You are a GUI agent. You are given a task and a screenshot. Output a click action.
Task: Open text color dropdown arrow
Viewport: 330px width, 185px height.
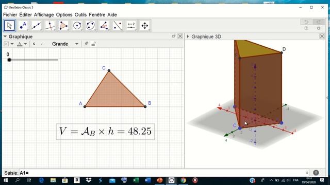tap(25, 44)
